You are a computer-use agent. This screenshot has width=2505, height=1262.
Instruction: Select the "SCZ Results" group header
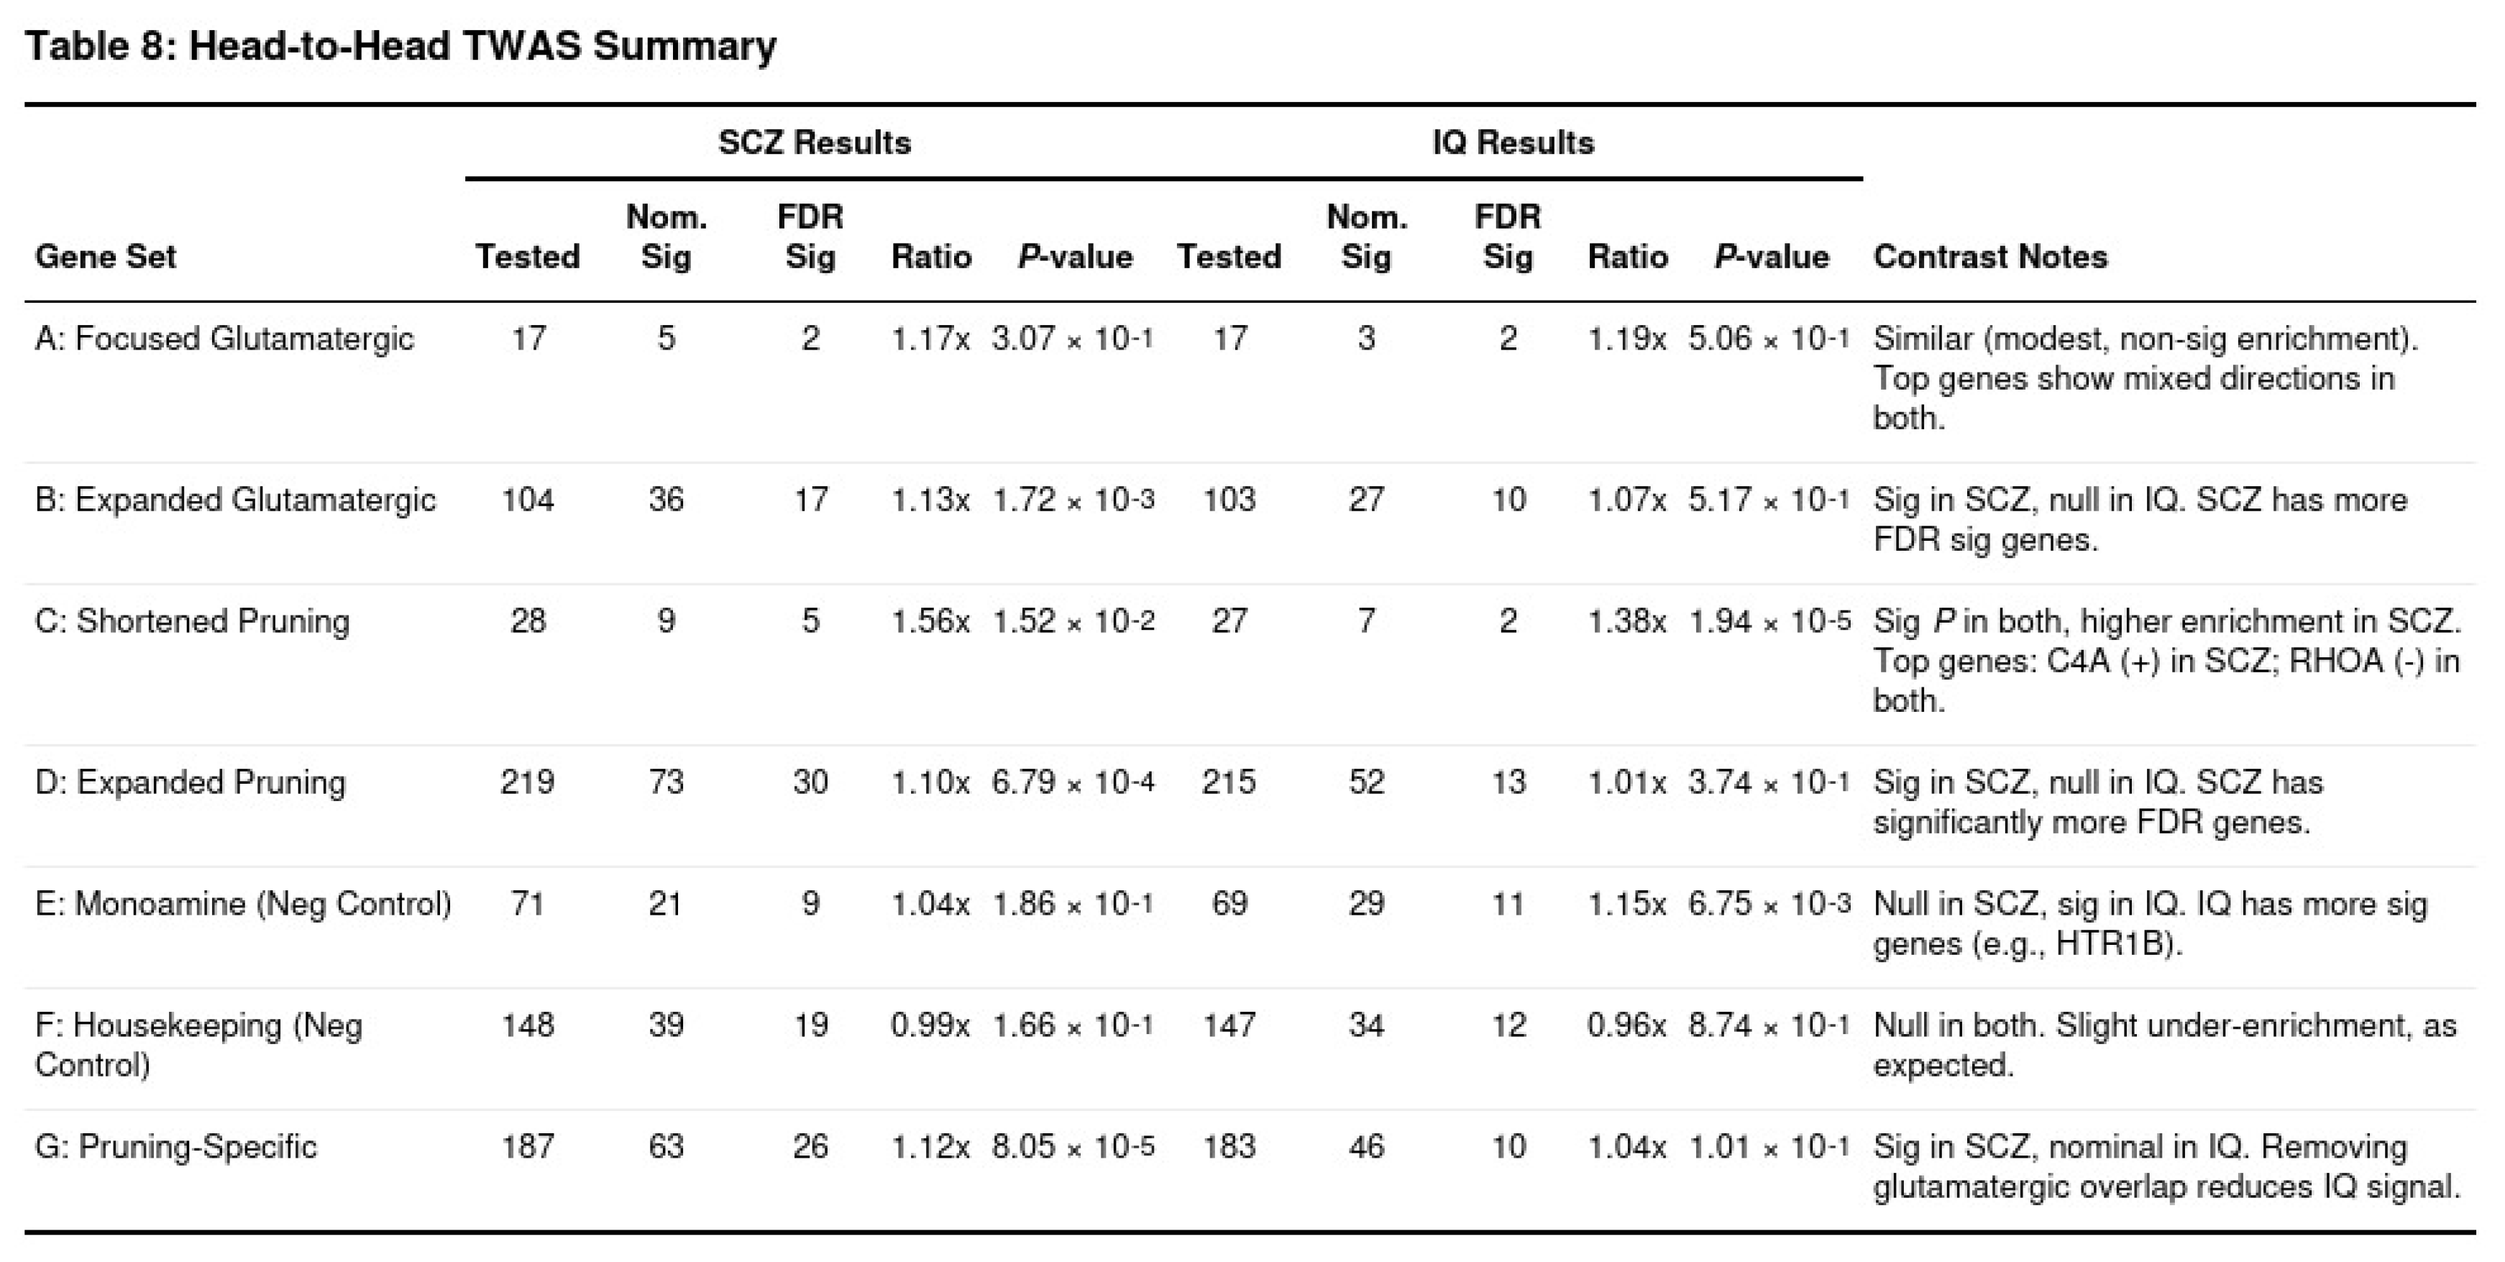[x=814, y=143]
